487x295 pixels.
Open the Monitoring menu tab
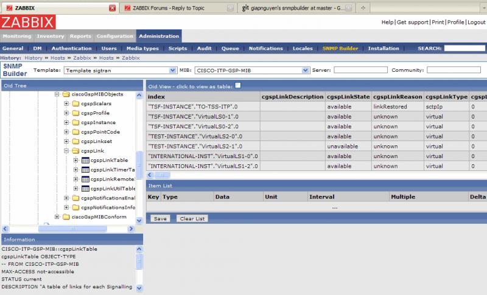click(17, 36)
